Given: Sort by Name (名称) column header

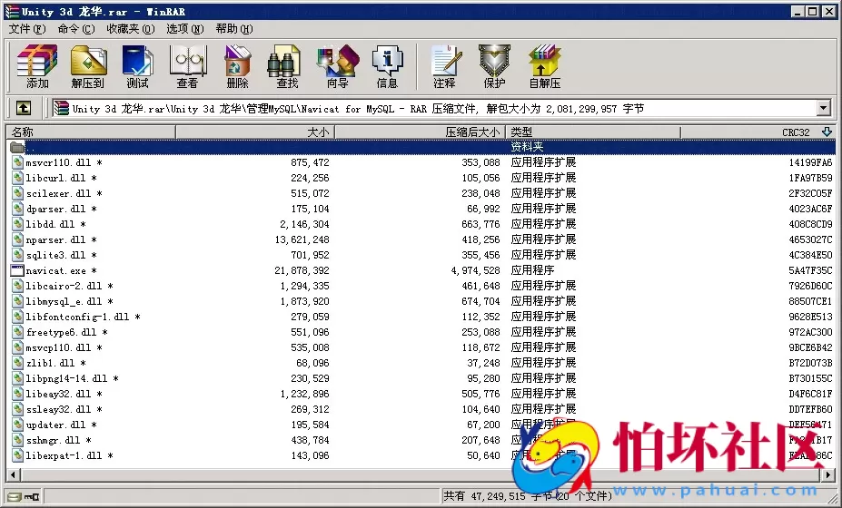Looking at the screenshot, I should (91, 132).
